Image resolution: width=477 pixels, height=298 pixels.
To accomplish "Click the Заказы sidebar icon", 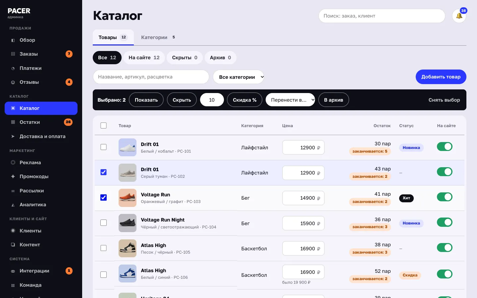I will pyautogui.click(x=13, y=54).
